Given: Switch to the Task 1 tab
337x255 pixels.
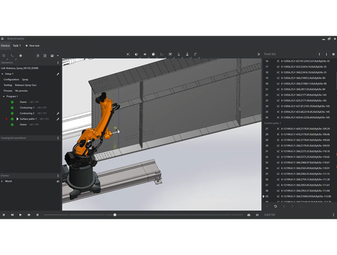Looking at the screenshot, I should 17,46.
